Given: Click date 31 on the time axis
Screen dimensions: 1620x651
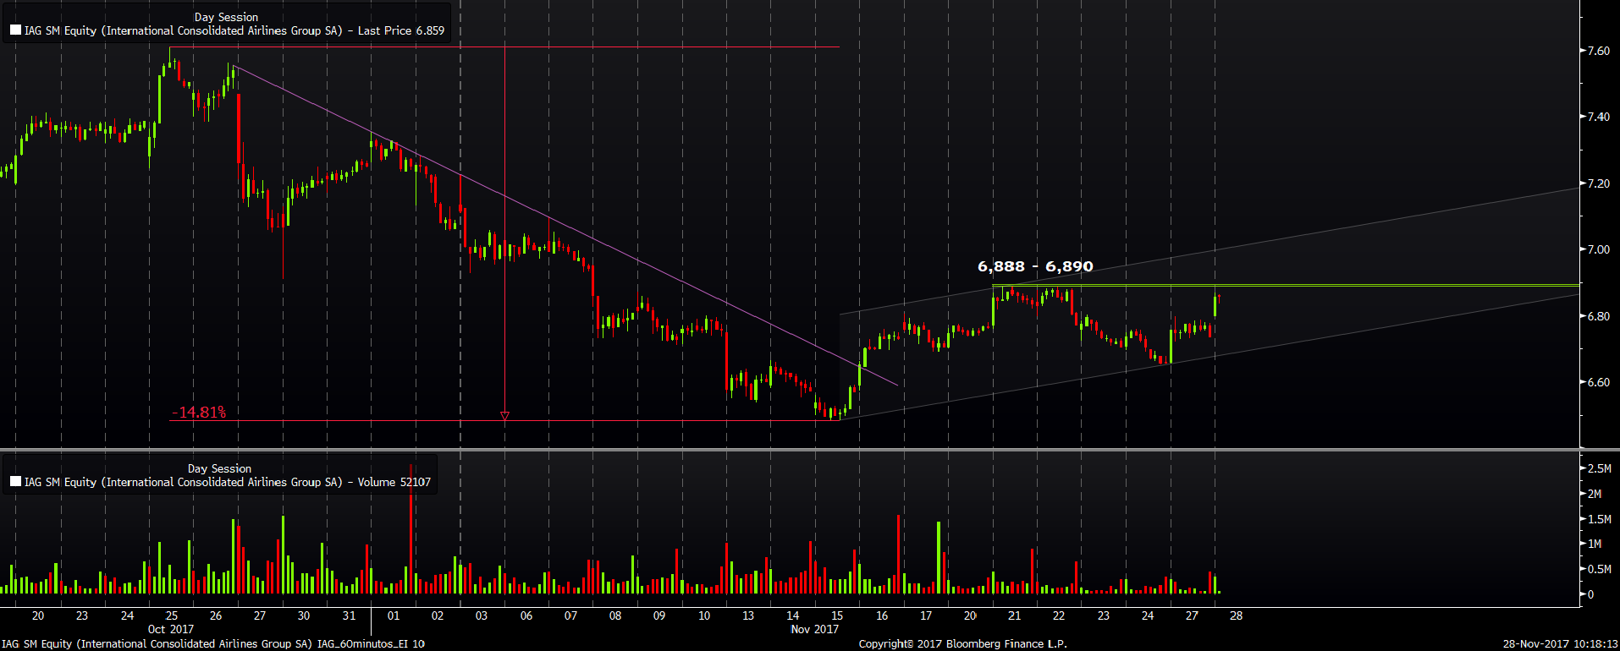Looking at the screenshot, I should point(349,615).
